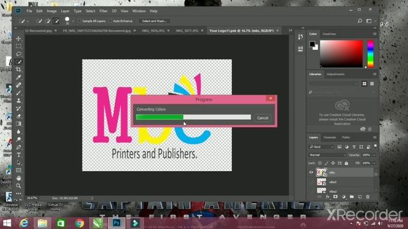Open Chrome from the Windows taskbar

pyautogui.click(x=80, y=223)
